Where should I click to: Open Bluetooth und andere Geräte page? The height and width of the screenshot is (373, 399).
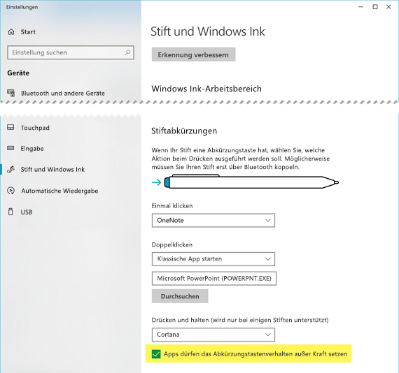coord(63,93)
